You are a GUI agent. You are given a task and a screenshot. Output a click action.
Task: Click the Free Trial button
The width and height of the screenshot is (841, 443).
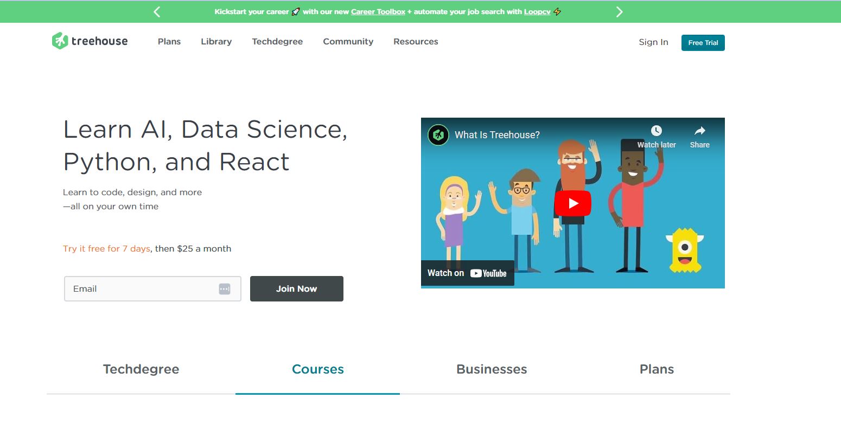click(703, 43)
